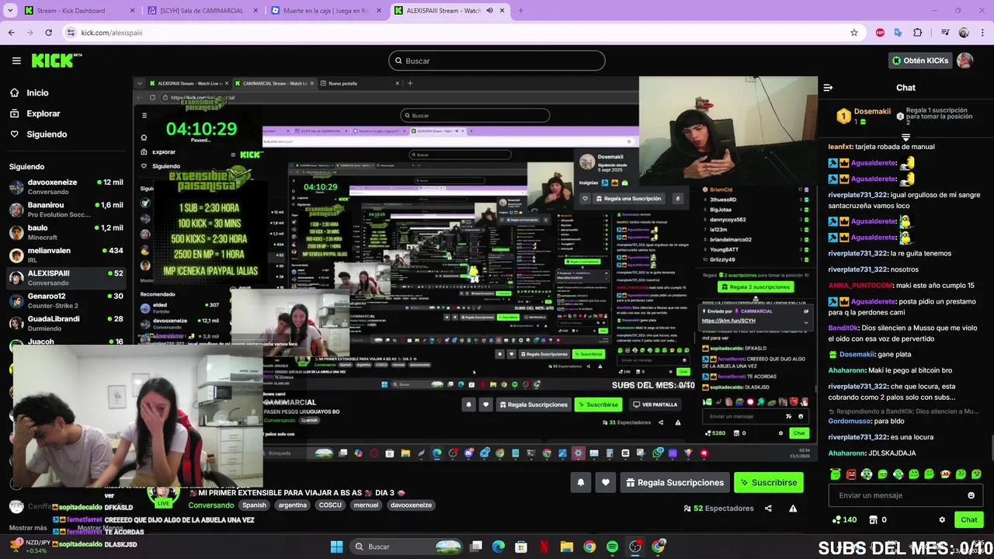This screenshot has width=994, height=559.
Task: Click the green Suscribirse button
Action: coord(768,482)
